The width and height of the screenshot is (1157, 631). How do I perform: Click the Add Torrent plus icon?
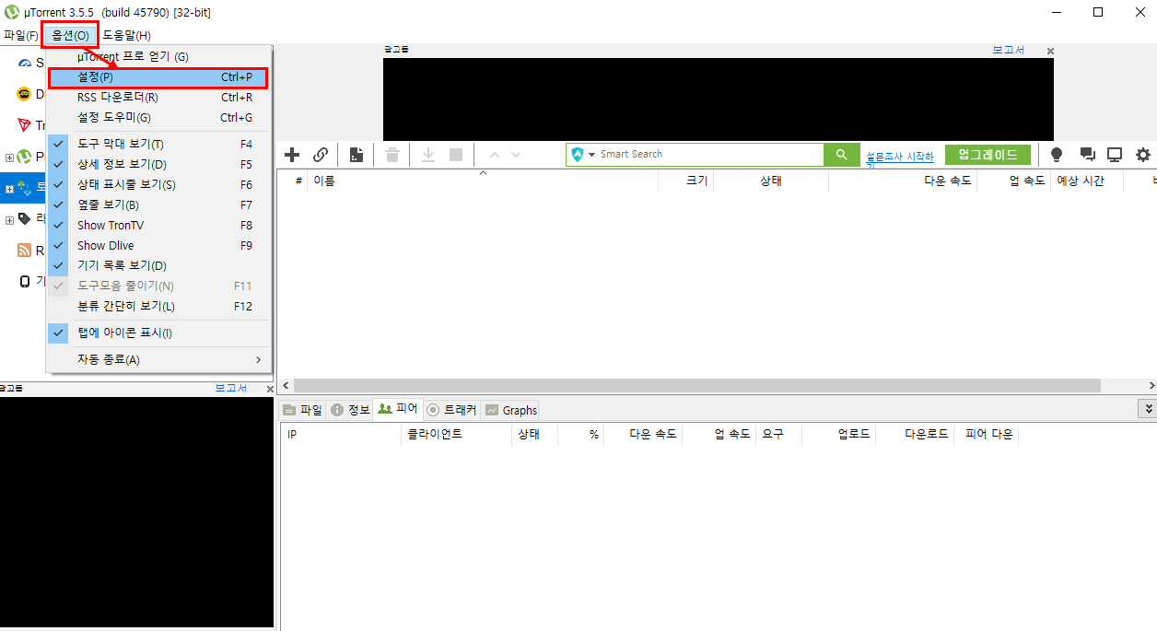[292, 155]
